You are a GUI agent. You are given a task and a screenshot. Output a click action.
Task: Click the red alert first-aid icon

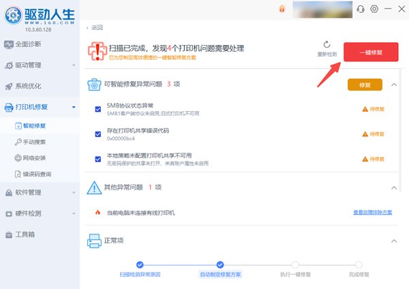pyautogui.click(x=97, y=51)
